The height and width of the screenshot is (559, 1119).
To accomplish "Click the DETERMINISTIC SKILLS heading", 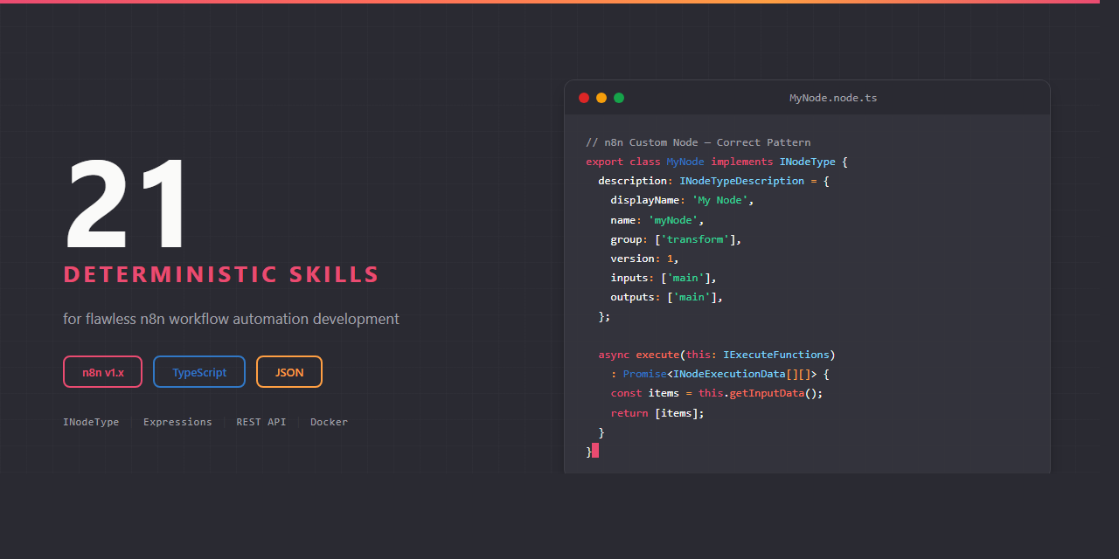I will [221, 274].
